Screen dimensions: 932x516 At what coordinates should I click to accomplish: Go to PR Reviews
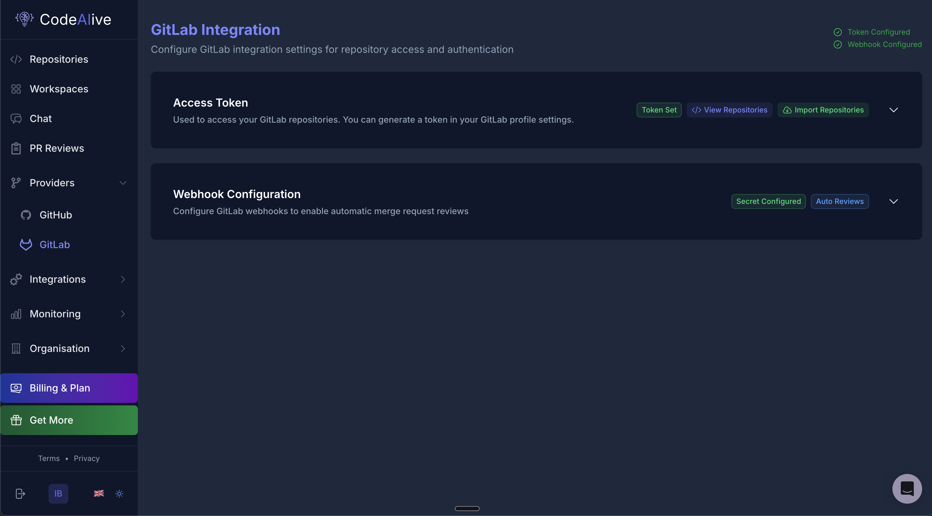pyautogui.click(x=57, y=148)
